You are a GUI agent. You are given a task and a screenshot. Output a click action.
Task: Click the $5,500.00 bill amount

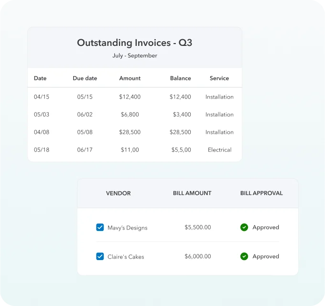point(198,227)
